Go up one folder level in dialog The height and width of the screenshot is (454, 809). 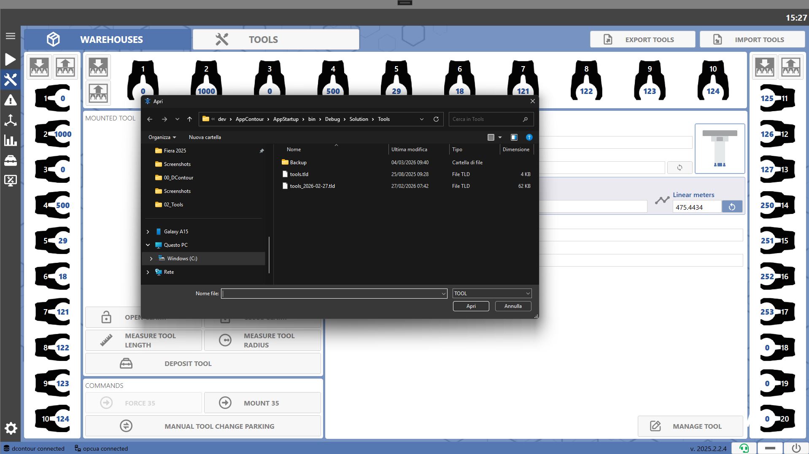pos(189,119)
